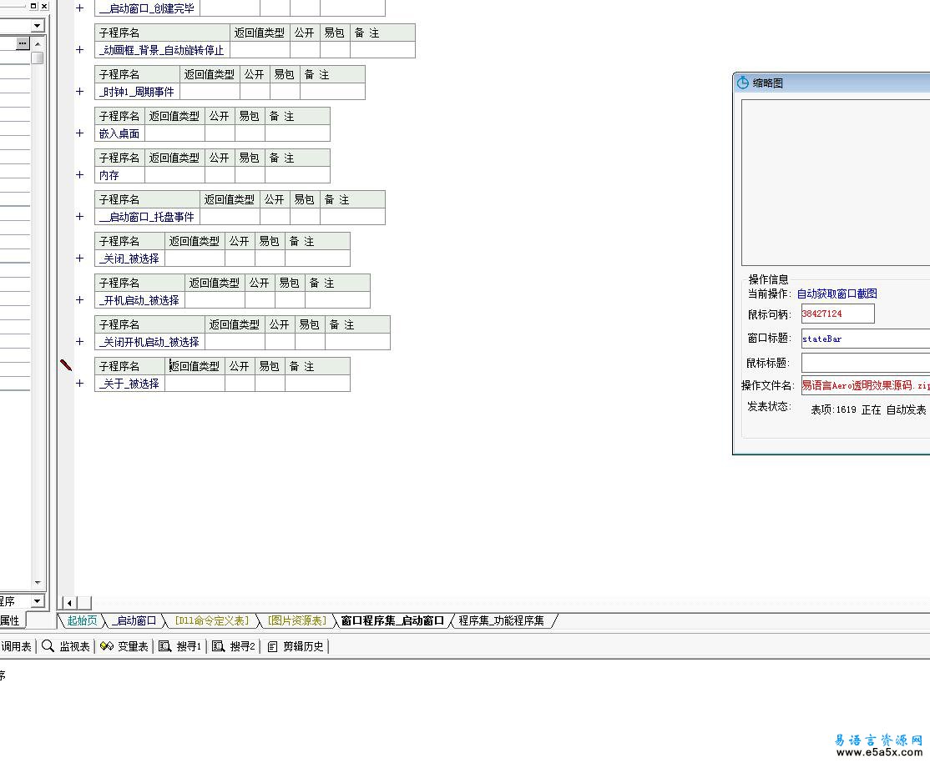Open the 剪辑历史 clipboard history panel
Screen dimensions: 930x763
(296, 646)
